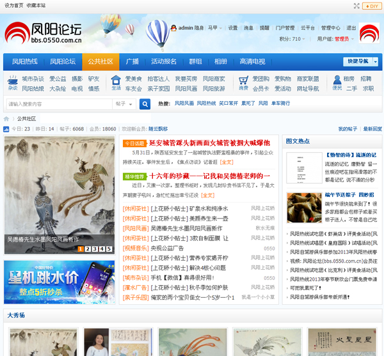
Task: Click the user avatar image at the right of the header
Action: [x=369, y=33]
